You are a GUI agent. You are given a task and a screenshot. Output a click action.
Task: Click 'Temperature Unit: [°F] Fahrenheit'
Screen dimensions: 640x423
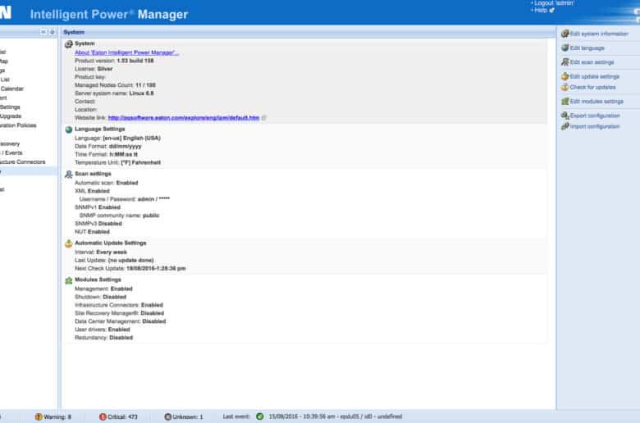point(117,162)
